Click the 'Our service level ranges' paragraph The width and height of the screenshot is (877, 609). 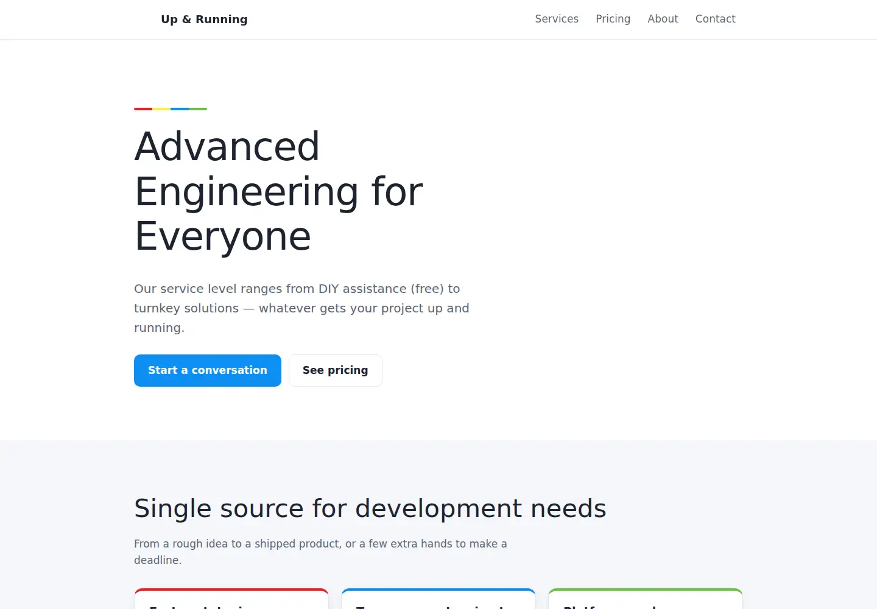tap(302, 308)
